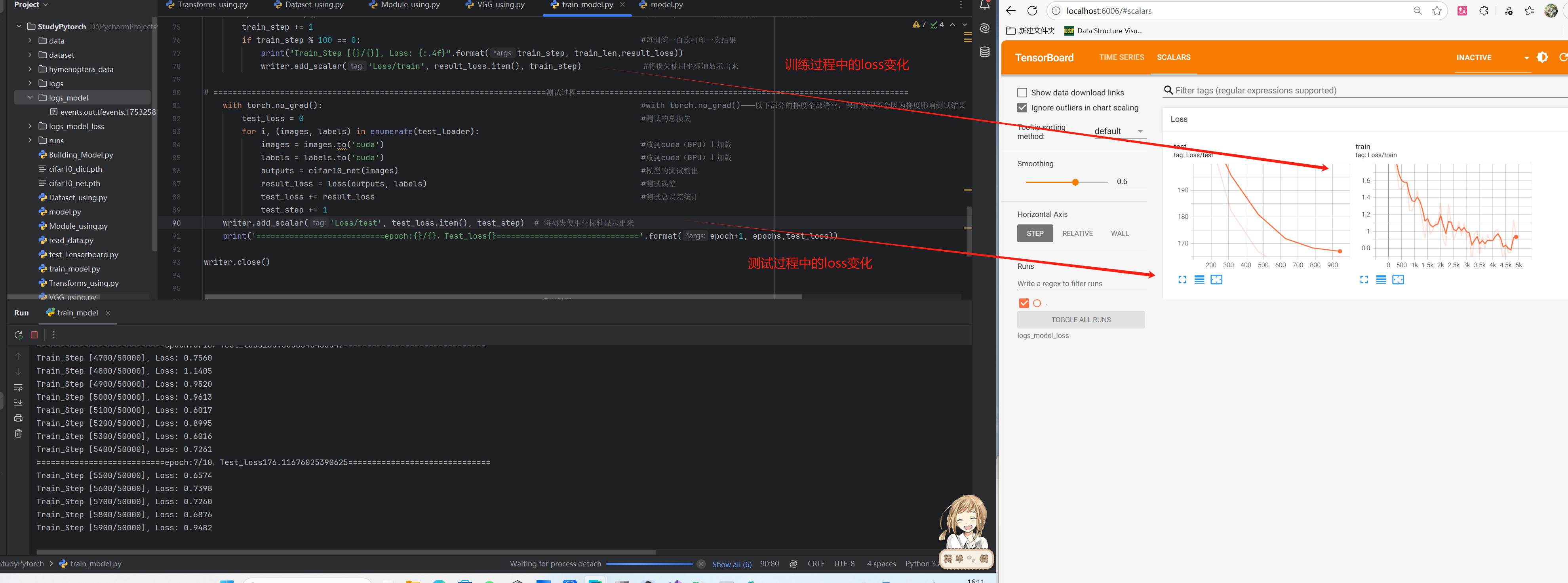Select the run's radio circle

[x=1037, y=303]
